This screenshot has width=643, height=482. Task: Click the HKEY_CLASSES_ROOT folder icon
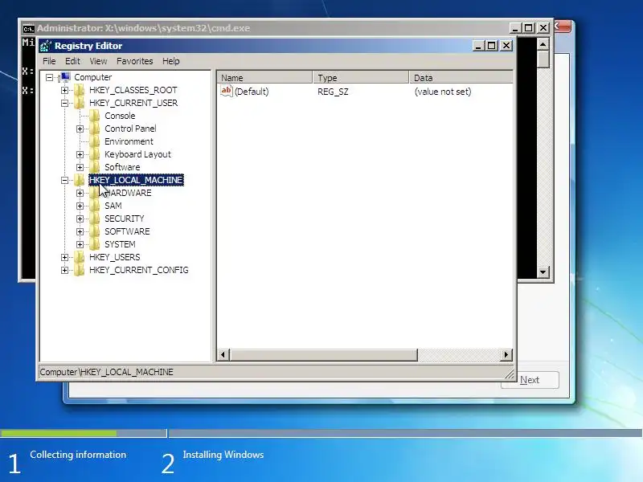79,90
